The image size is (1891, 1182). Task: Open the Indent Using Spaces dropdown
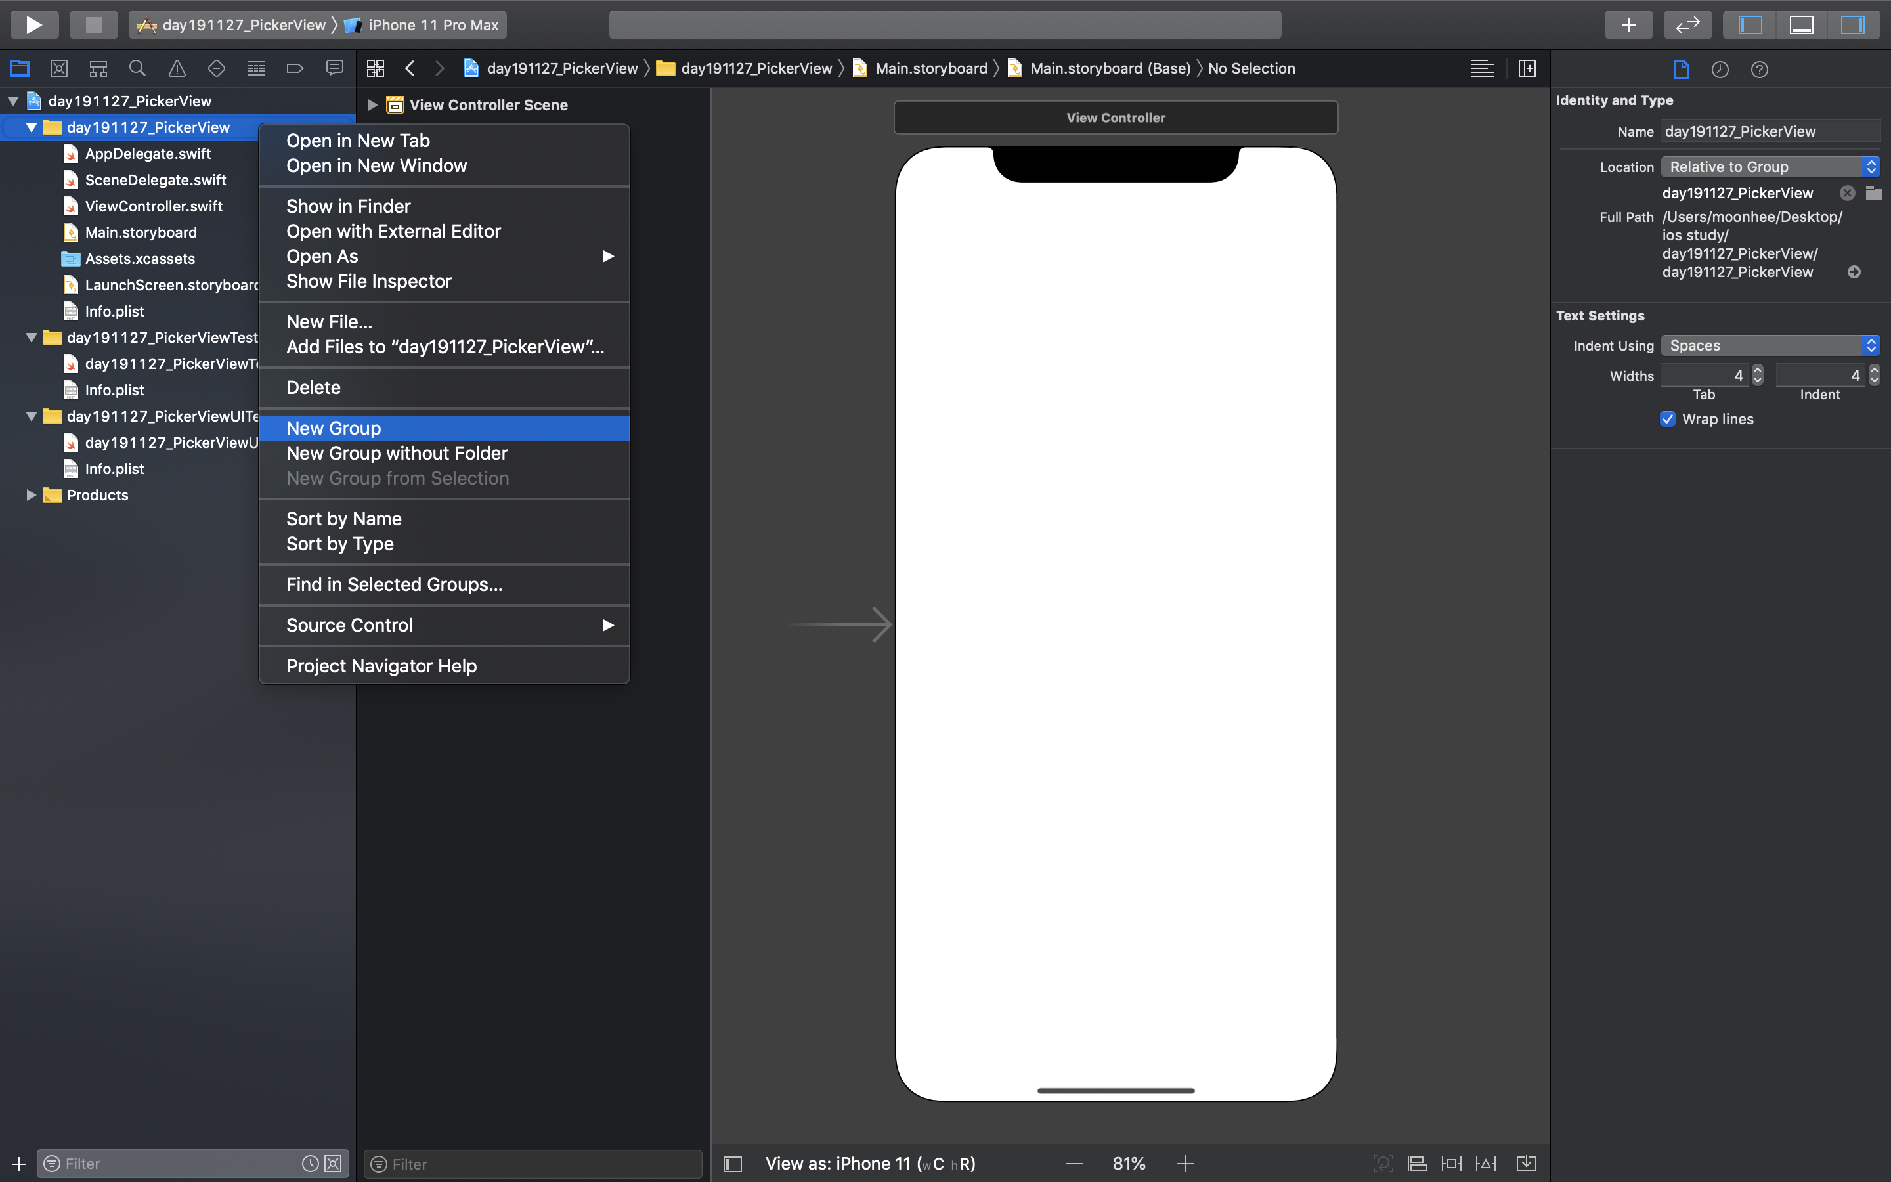pos(1770,345)
